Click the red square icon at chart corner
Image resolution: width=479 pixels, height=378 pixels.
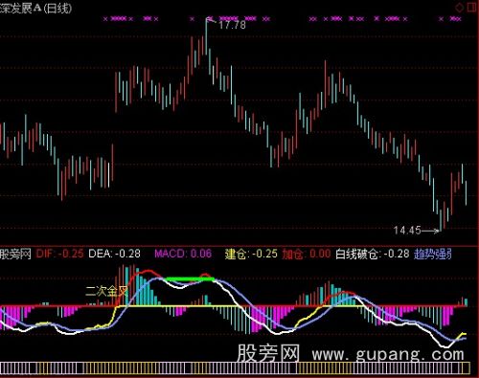[472, 7]
